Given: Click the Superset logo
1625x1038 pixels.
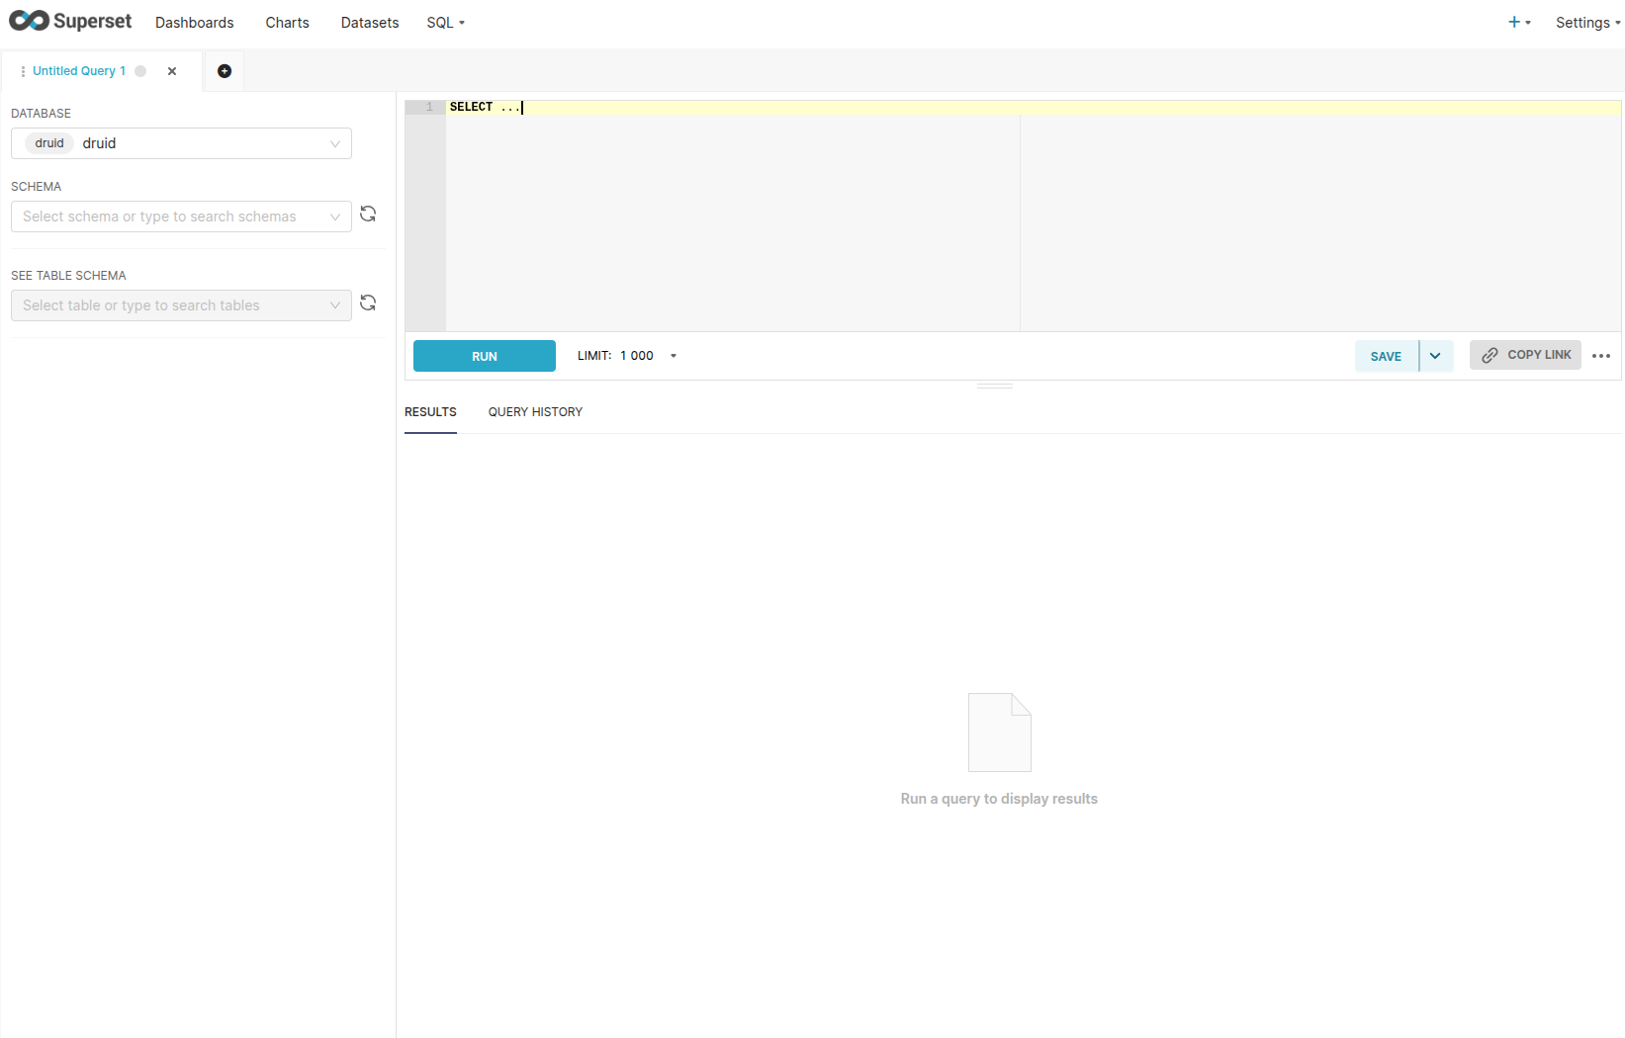Looking at the screenshot, I should (70, 21).
